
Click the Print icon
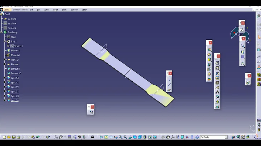pos(18,137)
